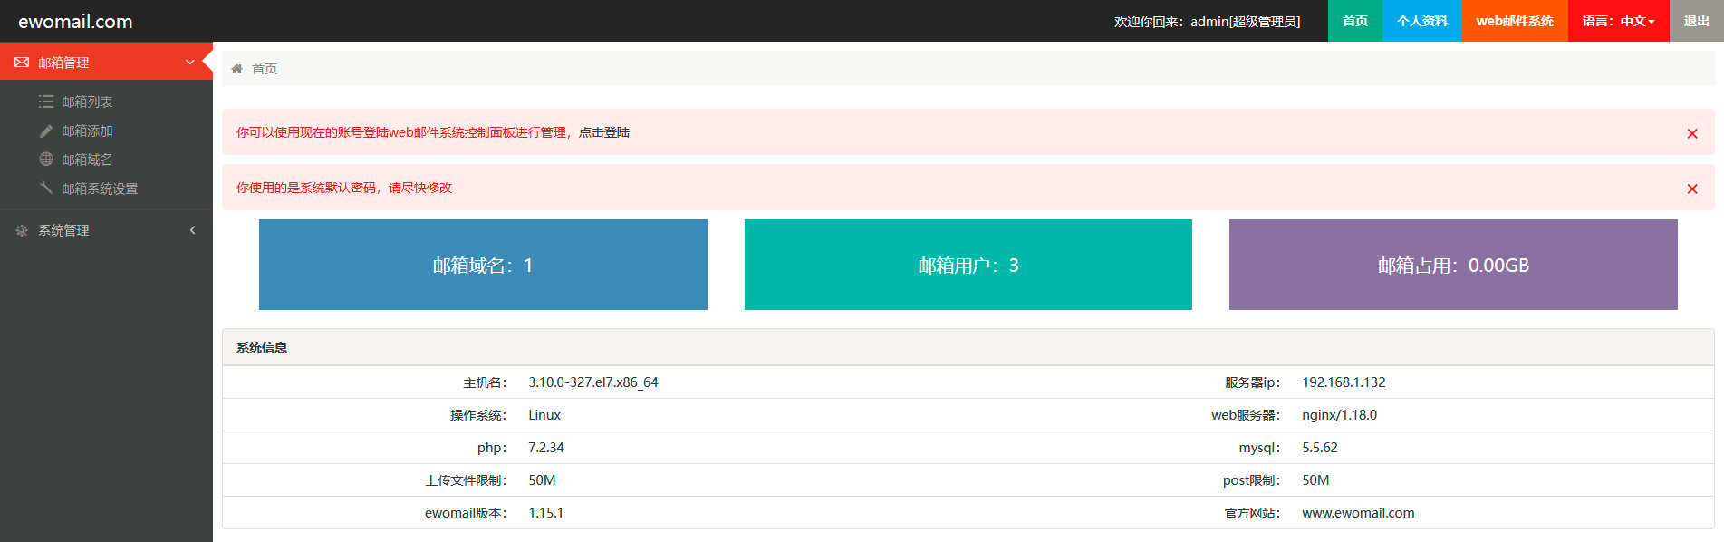Click the wrench icon next to 邮箱系统设置
This screenshot has width=1724, height=542.
point(46,188)
